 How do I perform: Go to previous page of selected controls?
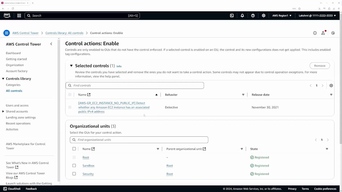311,86
